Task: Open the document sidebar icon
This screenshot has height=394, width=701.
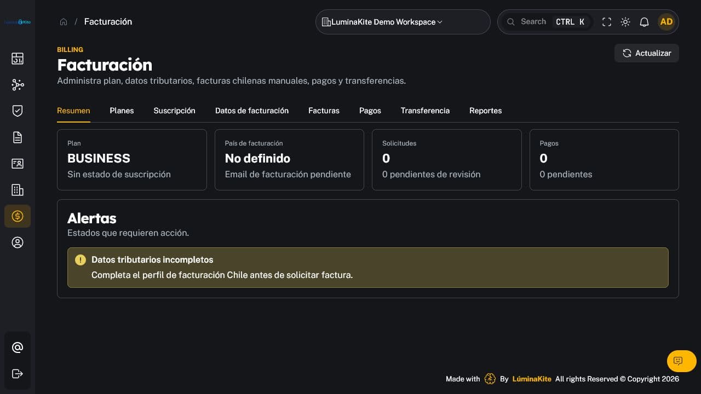Action: coord(18,137)
